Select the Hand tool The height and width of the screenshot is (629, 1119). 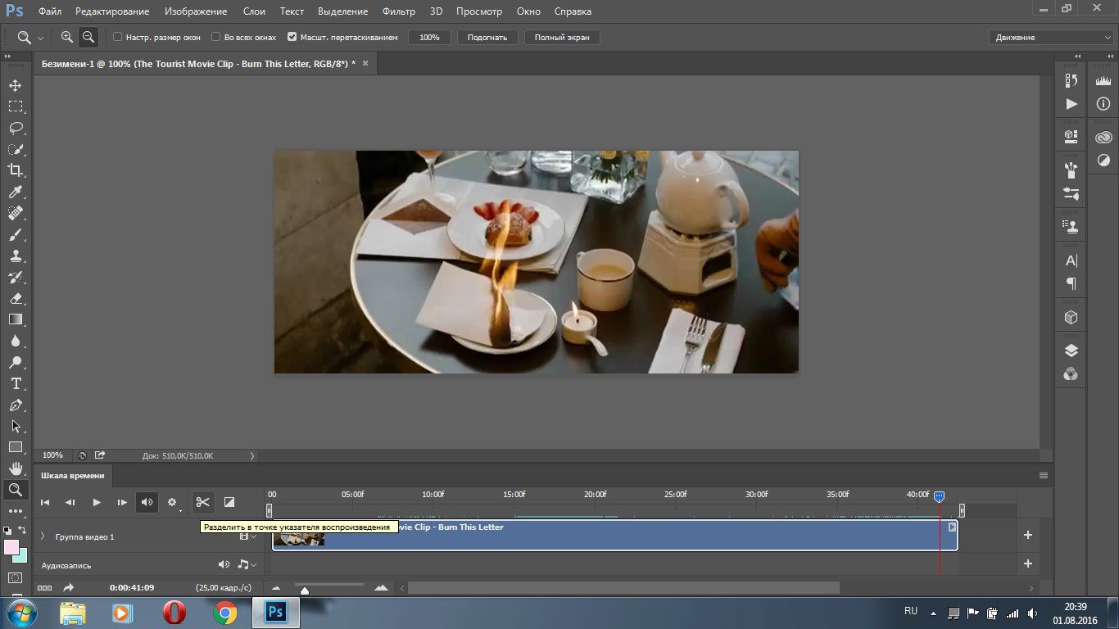click(16, 468)
